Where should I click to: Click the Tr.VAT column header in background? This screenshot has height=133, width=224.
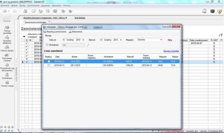coord(214,40)
